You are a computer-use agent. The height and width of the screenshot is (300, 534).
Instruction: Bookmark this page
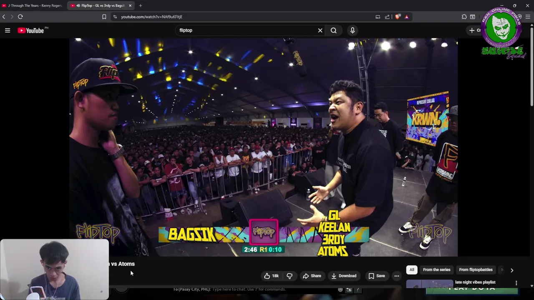tap(104, 17)
